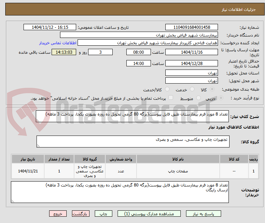Select the خدمت radio button

[x=192, y=89]
